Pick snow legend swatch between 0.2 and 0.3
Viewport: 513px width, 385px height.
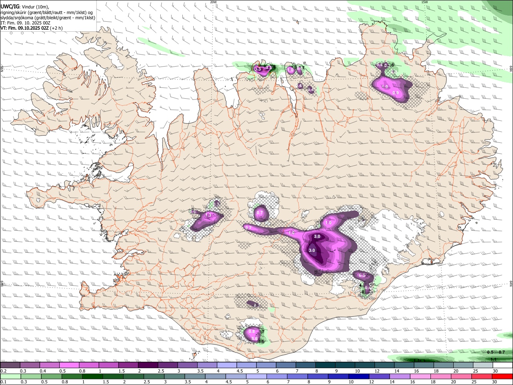pos(10,365)
